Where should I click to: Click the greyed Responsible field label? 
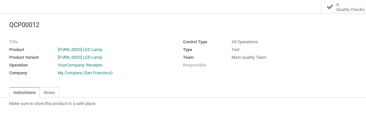(x=195, y=65)
